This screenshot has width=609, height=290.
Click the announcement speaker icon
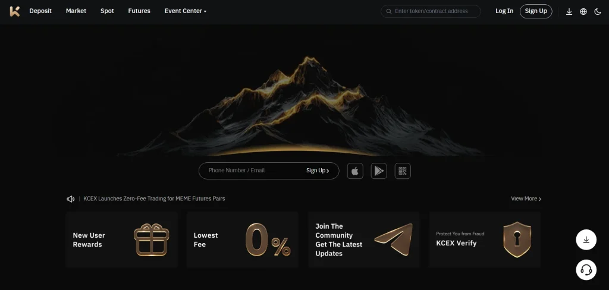[x=70, y=198]
